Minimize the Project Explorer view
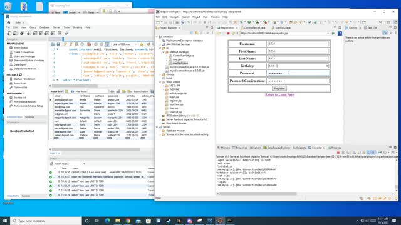 tap(207, 27)
